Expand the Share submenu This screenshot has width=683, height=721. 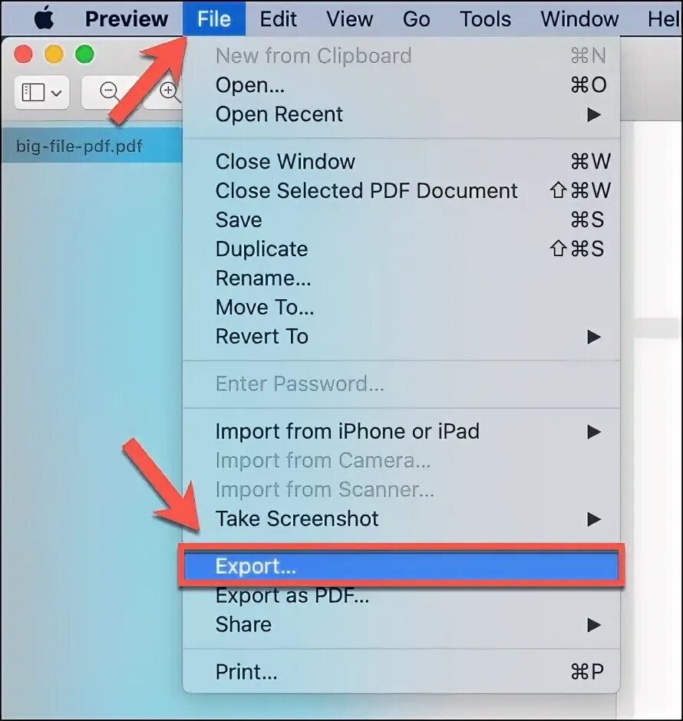coord(401,625)
